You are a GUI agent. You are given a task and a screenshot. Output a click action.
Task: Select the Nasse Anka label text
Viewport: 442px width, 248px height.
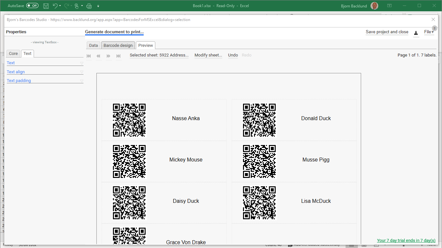coord(186,119)
